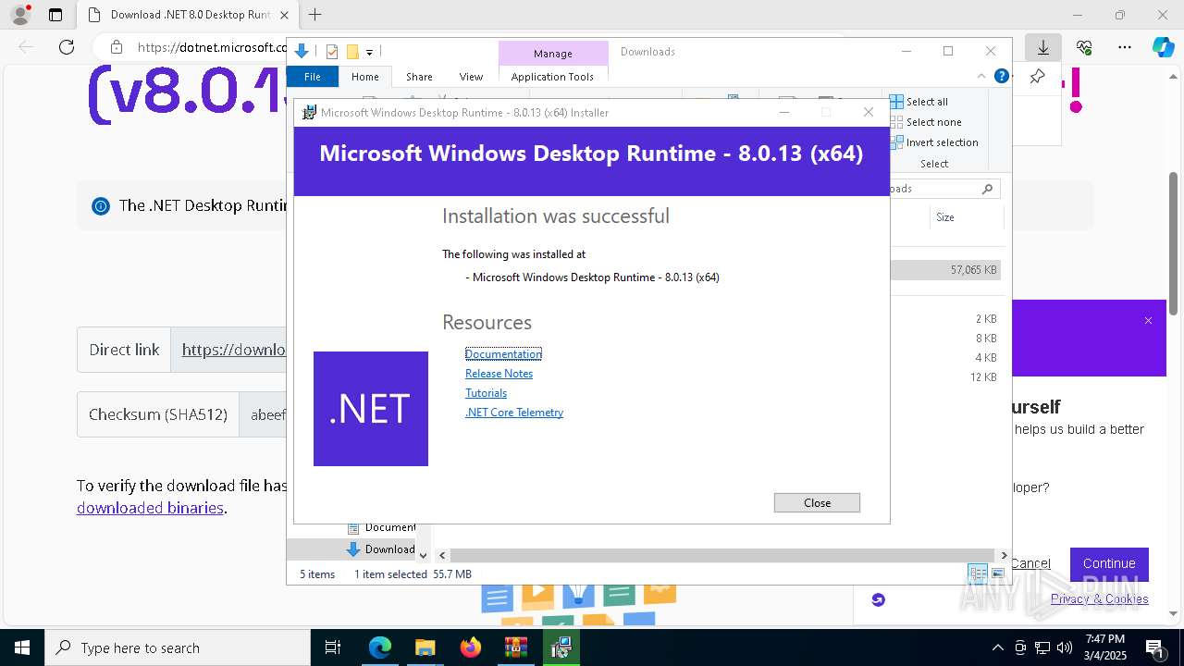
Task: Open the volume control in tray
Action: tap(1065, 647)
